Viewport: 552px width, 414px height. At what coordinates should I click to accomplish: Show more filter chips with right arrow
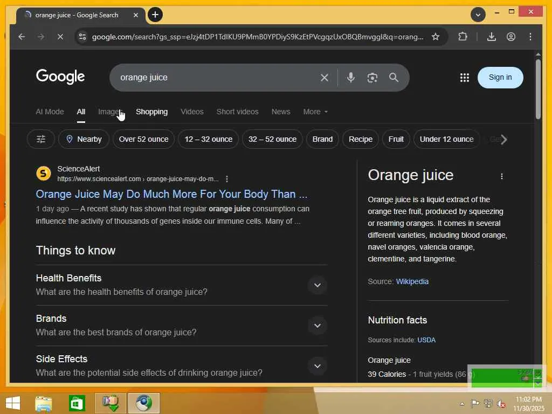504,140
